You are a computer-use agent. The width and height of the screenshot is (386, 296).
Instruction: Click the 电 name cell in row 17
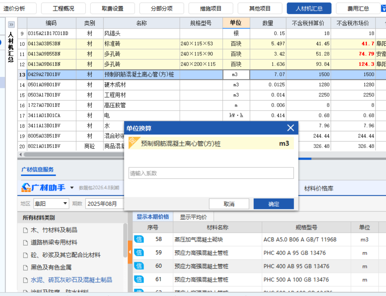pos(142,116)
